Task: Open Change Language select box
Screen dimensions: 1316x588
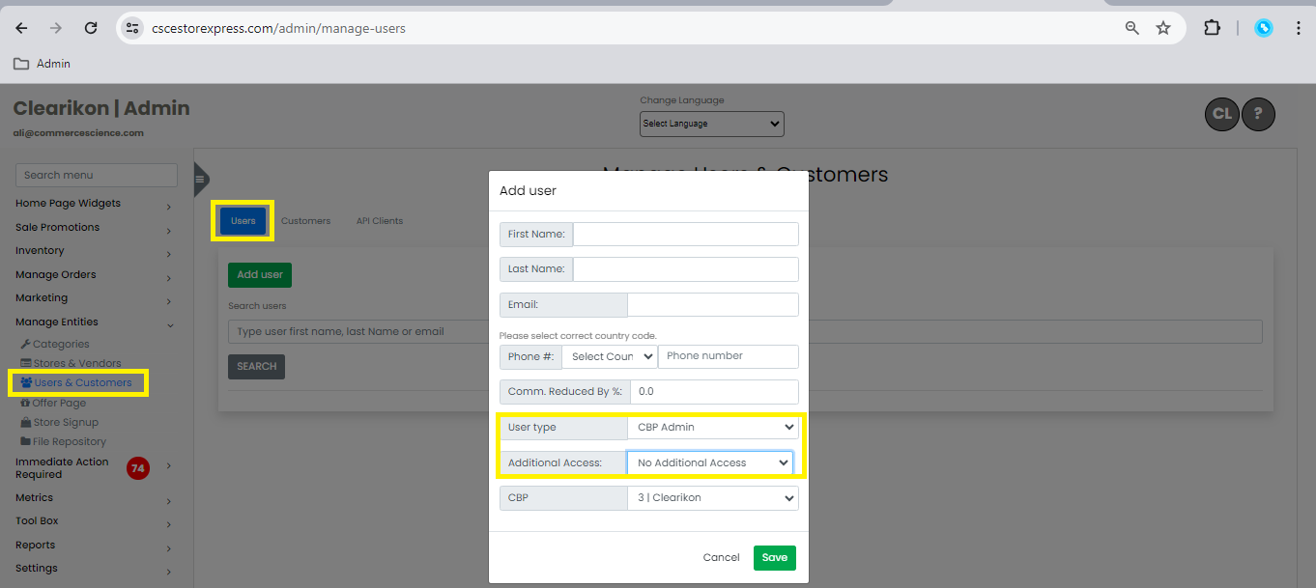Action: click(x=711, y=124)
